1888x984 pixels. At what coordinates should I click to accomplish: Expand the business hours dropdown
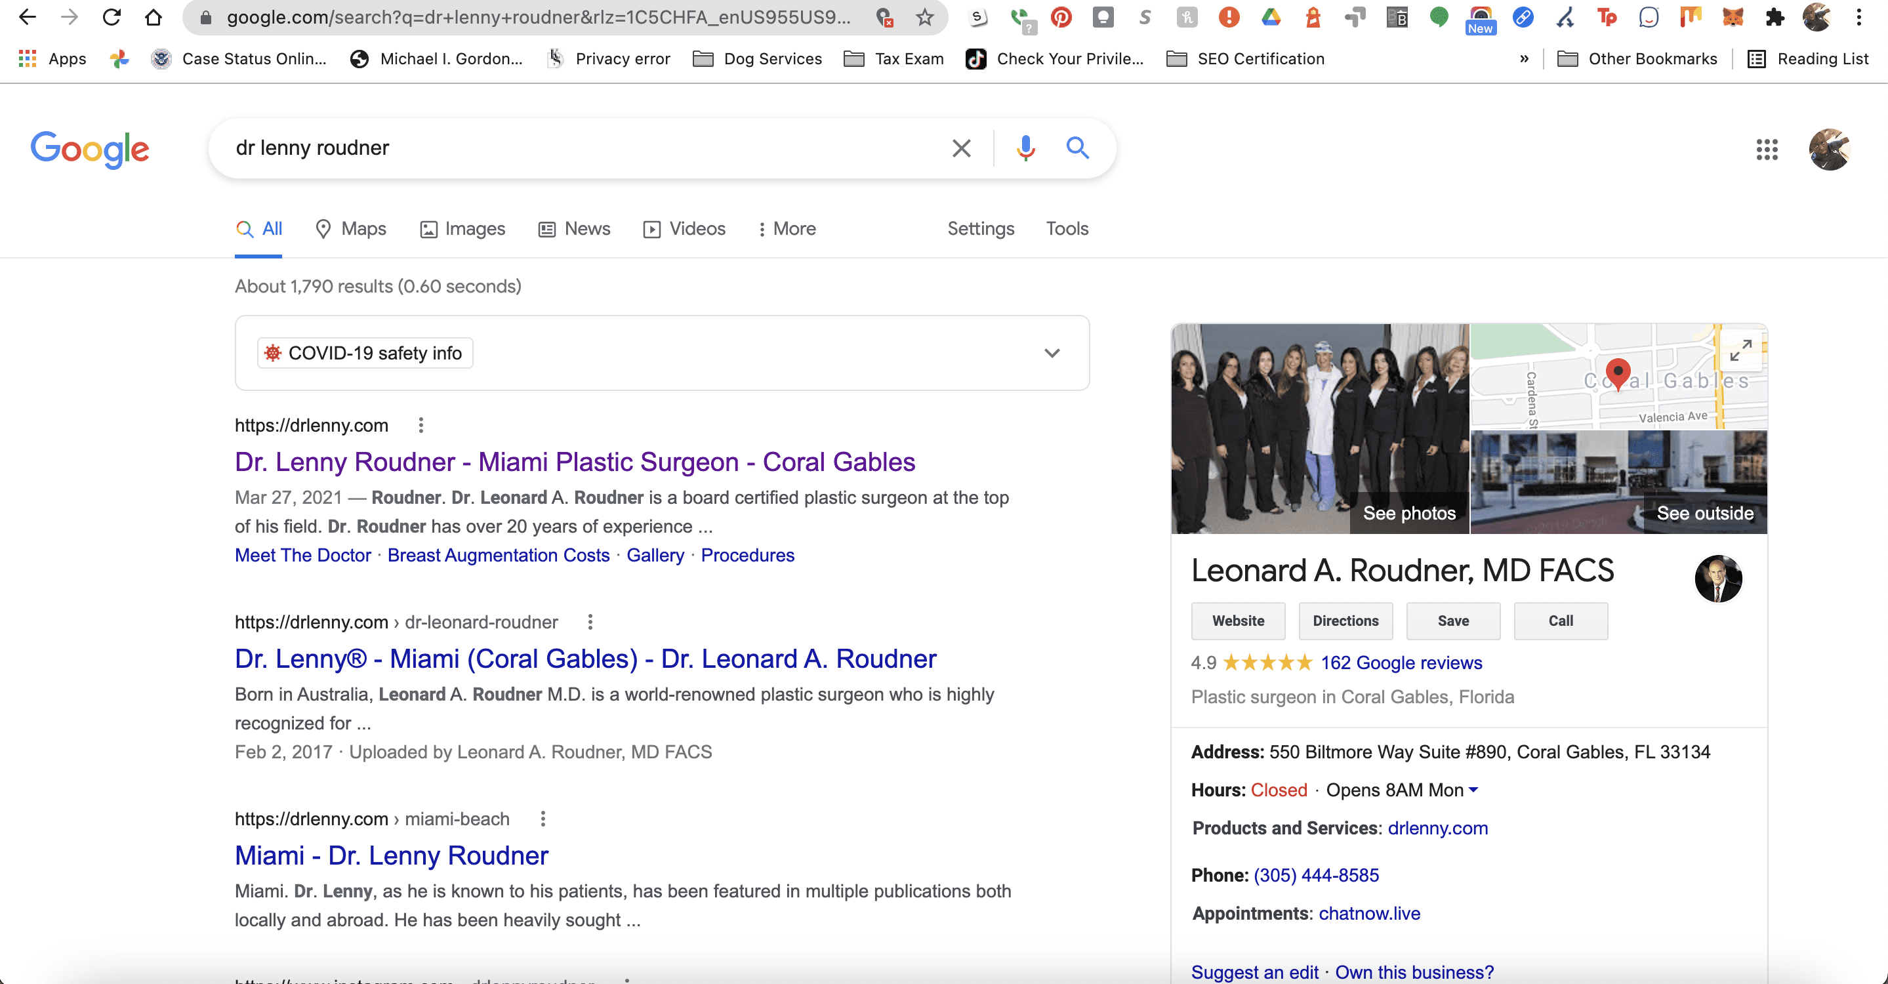pyautogui.click(x=1473, y=790)
